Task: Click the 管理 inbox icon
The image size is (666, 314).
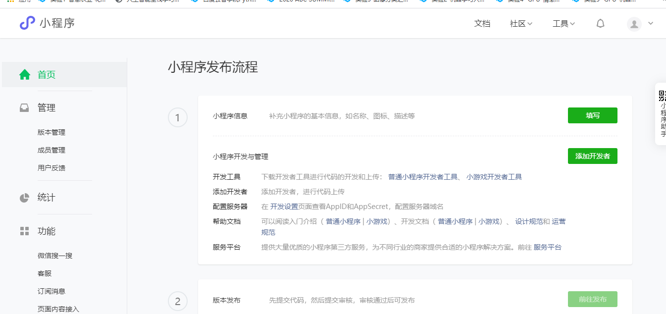Action: [24, 108]
